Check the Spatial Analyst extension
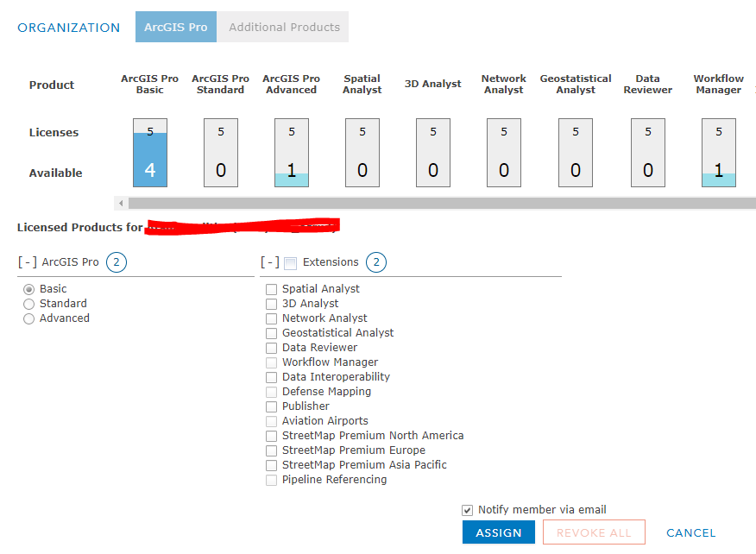 [272, 289]
